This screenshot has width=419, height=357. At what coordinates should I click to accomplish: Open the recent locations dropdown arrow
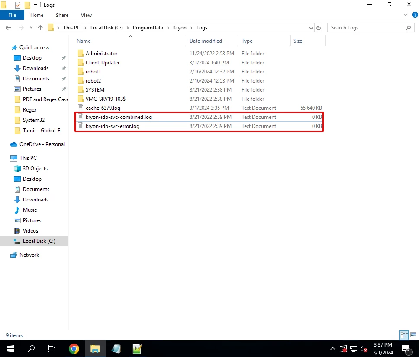(31, 28)
